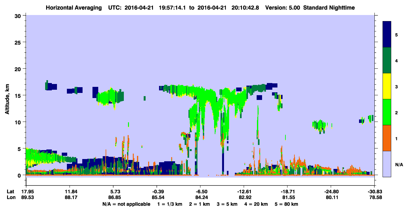The image size is (416, 213).
Task: Click the latitude value -24.80
Action: tap(331, 192)
